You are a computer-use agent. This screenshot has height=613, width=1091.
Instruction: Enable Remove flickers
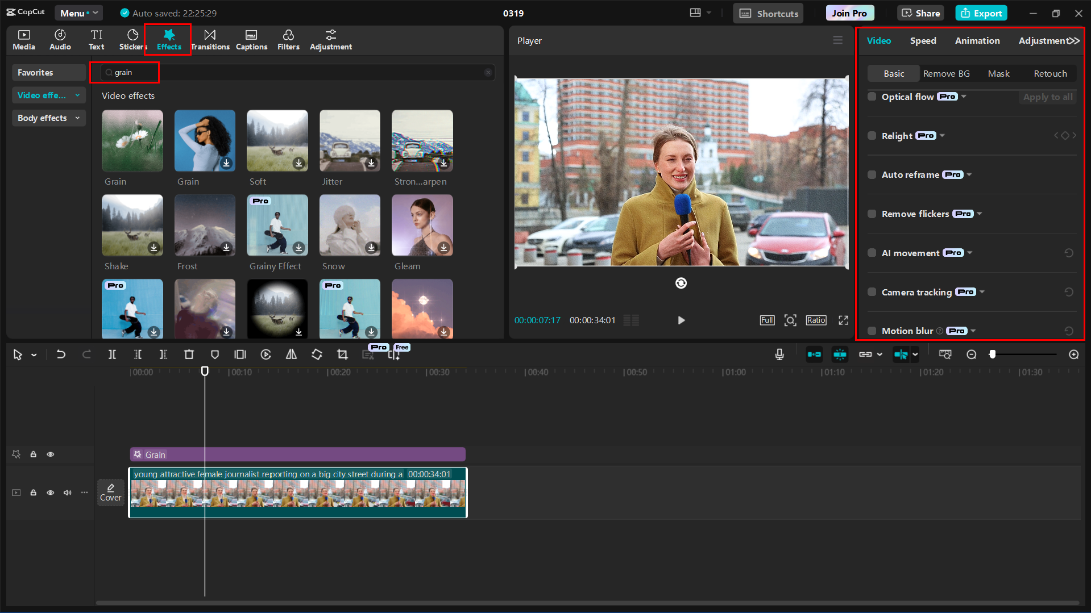pyautogui.click(x=872, y=214)
